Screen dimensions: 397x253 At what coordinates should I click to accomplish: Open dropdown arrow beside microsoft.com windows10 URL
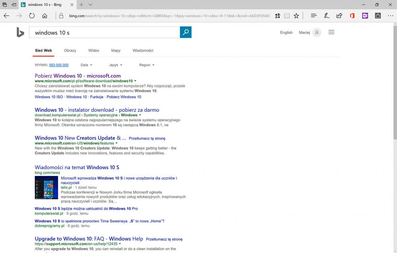135,81
